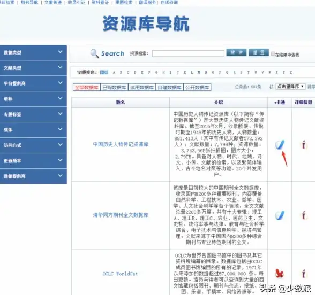This screenshot has height=295, width=315.
Task: Filter databases by letter C
Action: coord(128,72)
